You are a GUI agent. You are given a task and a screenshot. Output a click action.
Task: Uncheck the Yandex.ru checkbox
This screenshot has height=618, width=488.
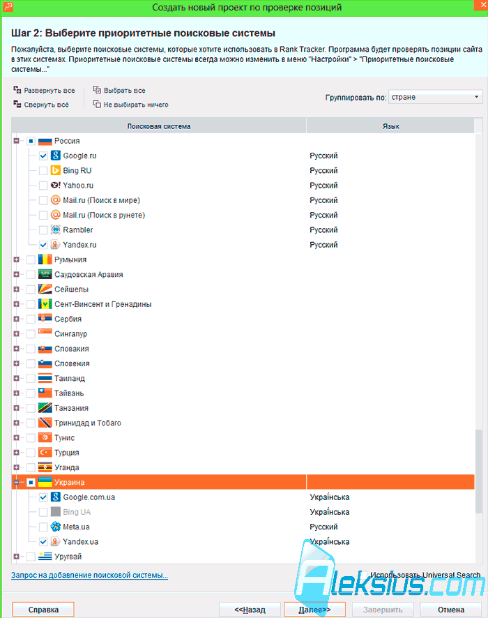[43, 245]
